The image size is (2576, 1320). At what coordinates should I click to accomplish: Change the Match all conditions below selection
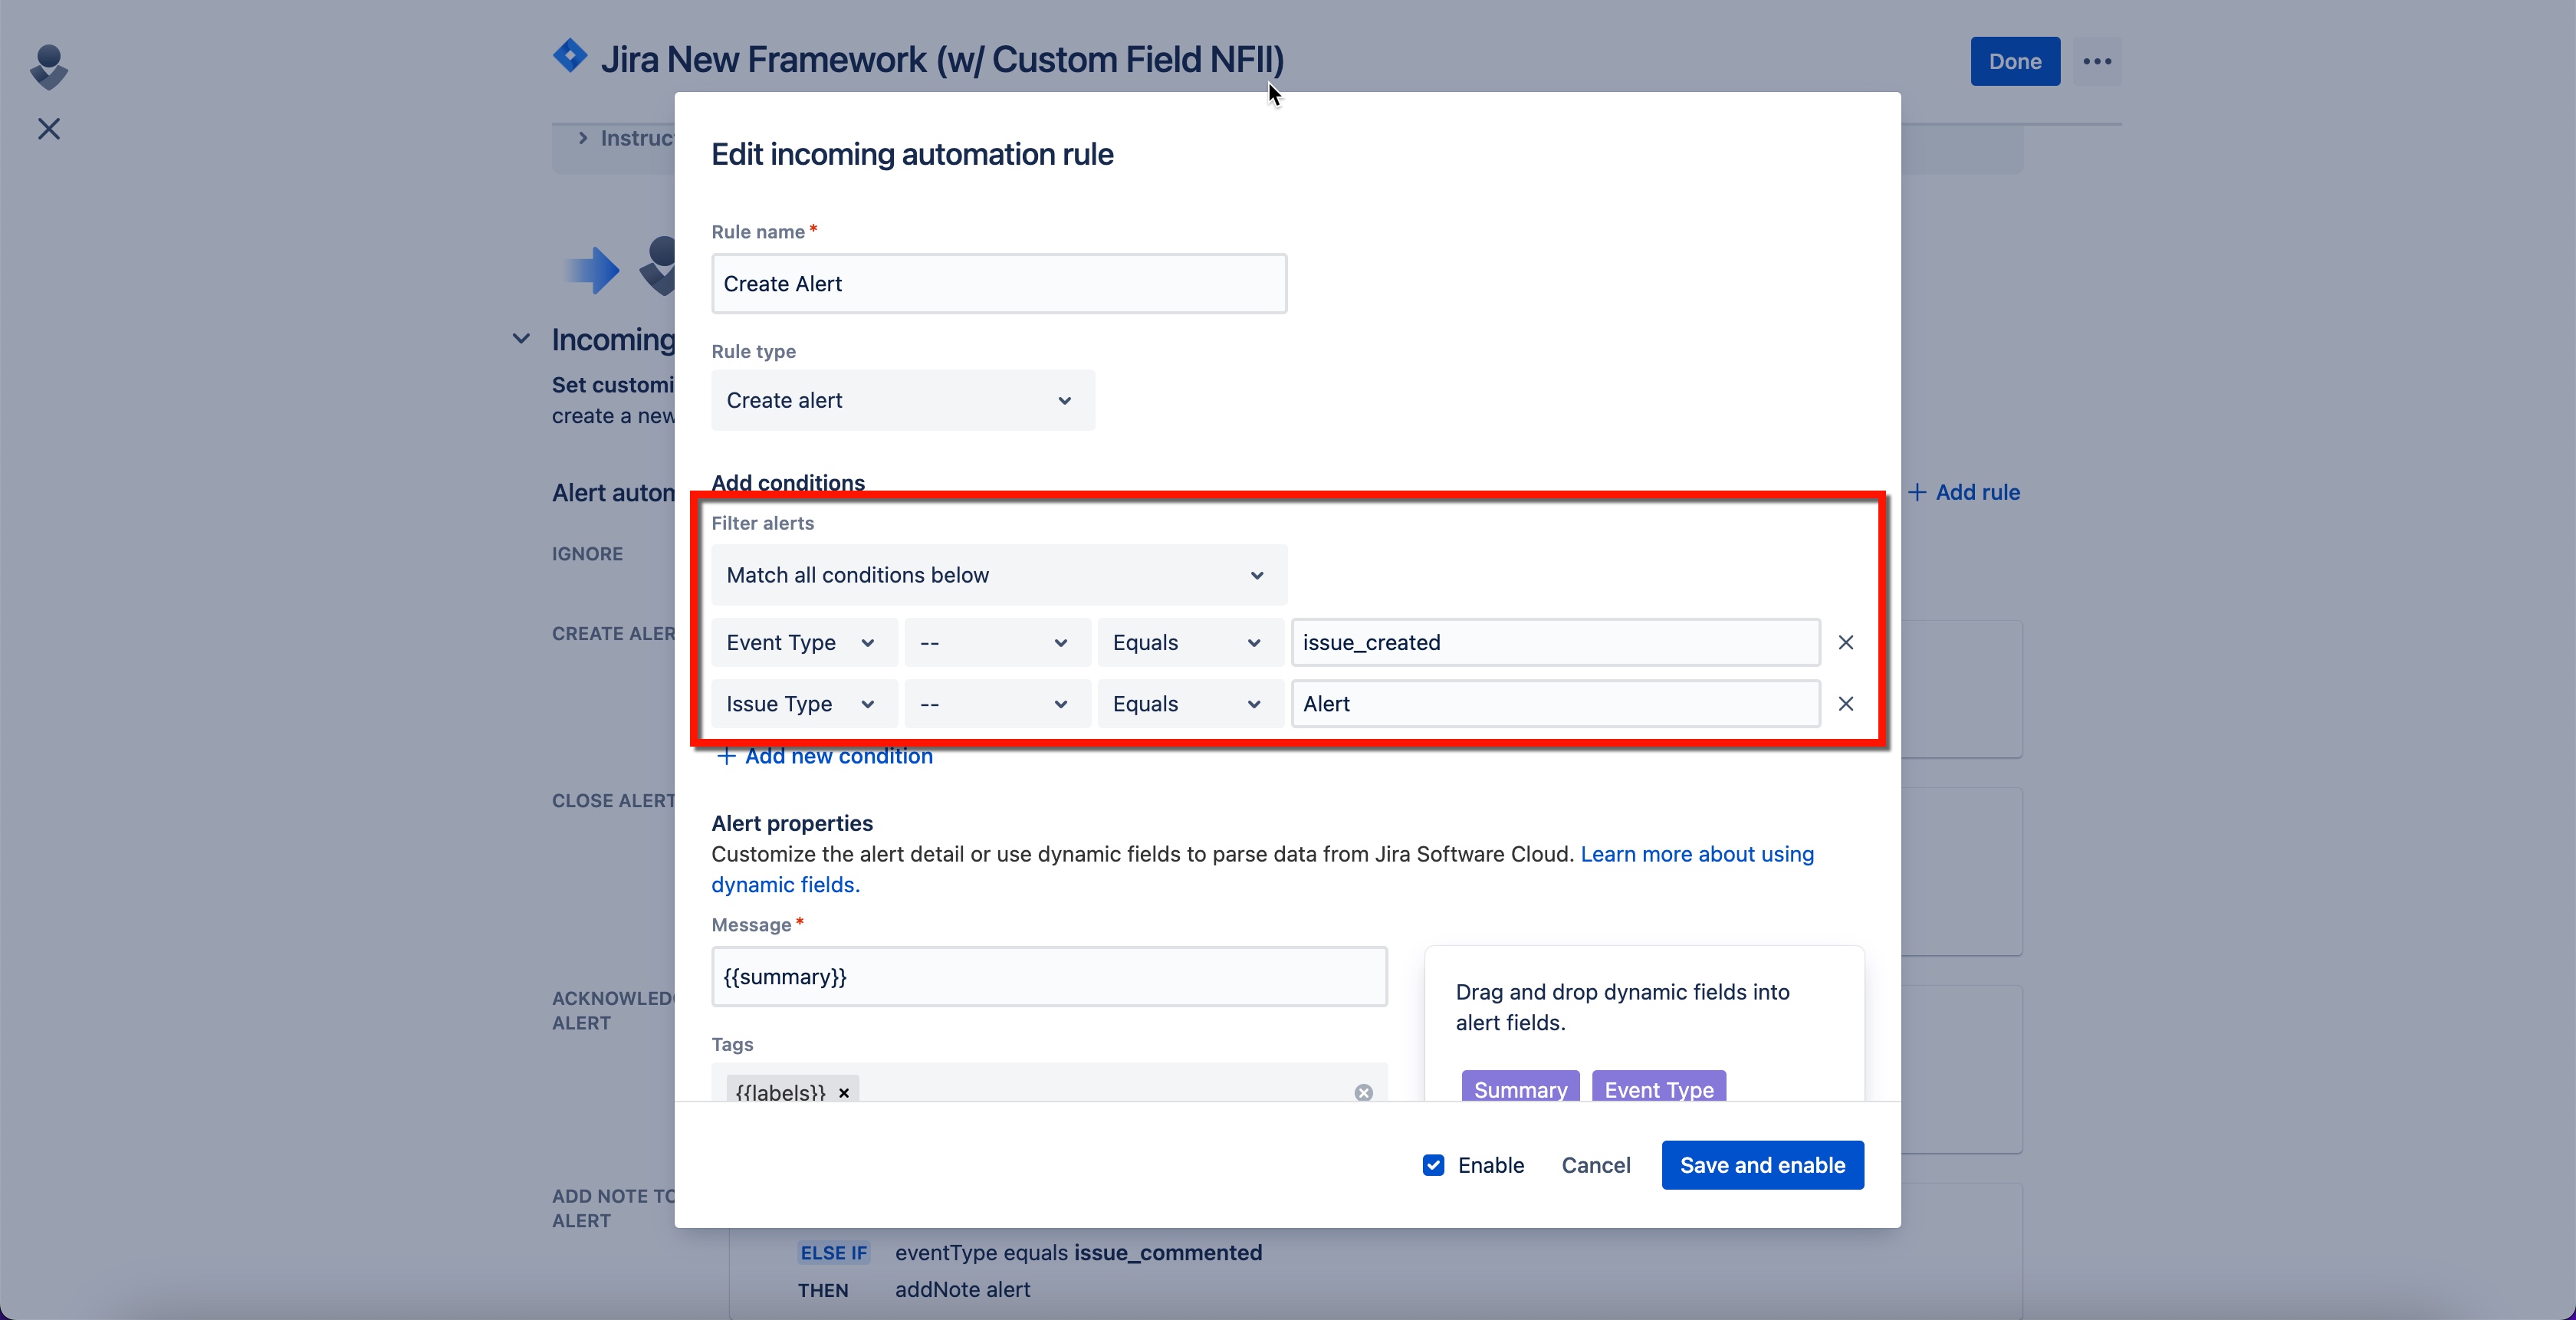pyautogui.click(x=997, y=575)
